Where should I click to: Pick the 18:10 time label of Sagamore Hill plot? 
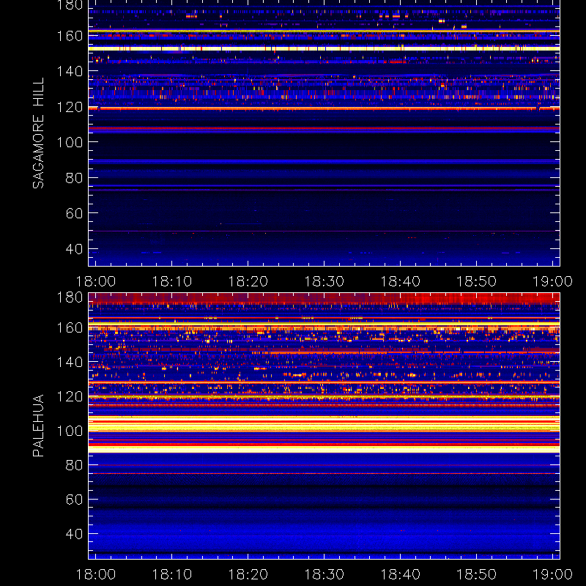(172, 281)
